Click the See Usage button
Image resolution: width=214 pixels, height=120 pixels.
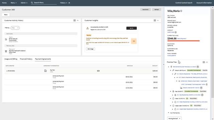coord(90,49)
